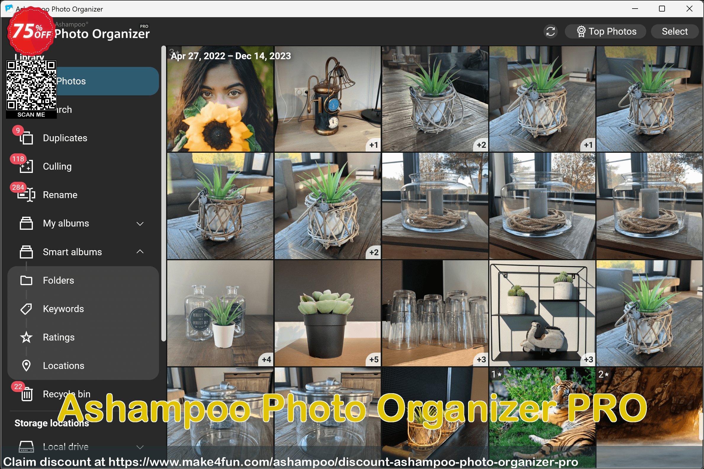Open the glass bottles with plant photo
Viewport: 704px width, 469px height.
coord(220,313)
